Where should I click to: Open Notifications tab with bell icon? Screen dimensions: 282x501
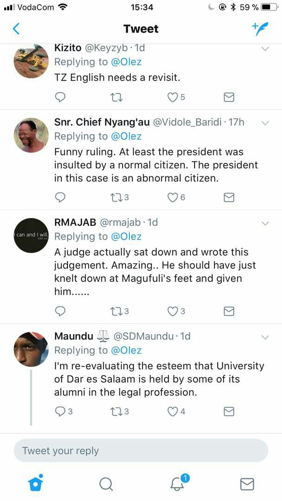pos(177,484)
